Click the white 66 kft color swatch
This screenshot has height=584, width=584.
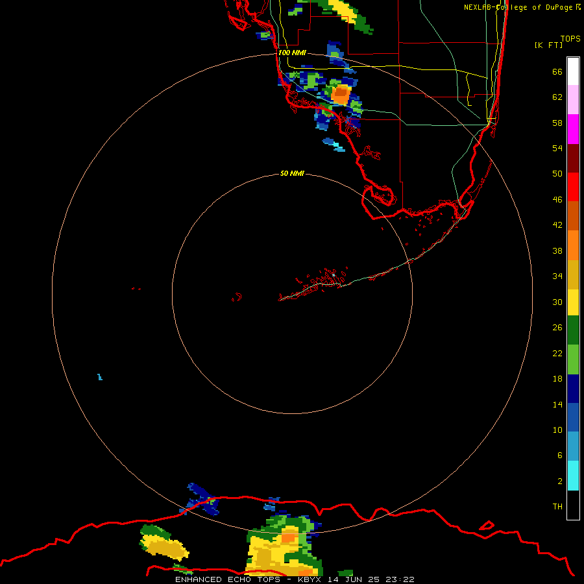point(573,71)
